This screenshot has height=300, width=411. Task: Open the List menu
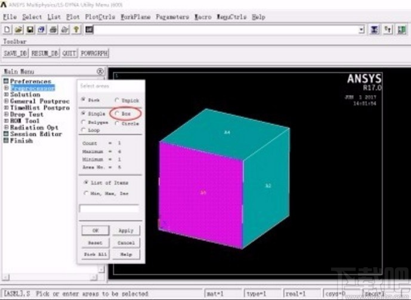pyautogui.click(x=54, y=17)
